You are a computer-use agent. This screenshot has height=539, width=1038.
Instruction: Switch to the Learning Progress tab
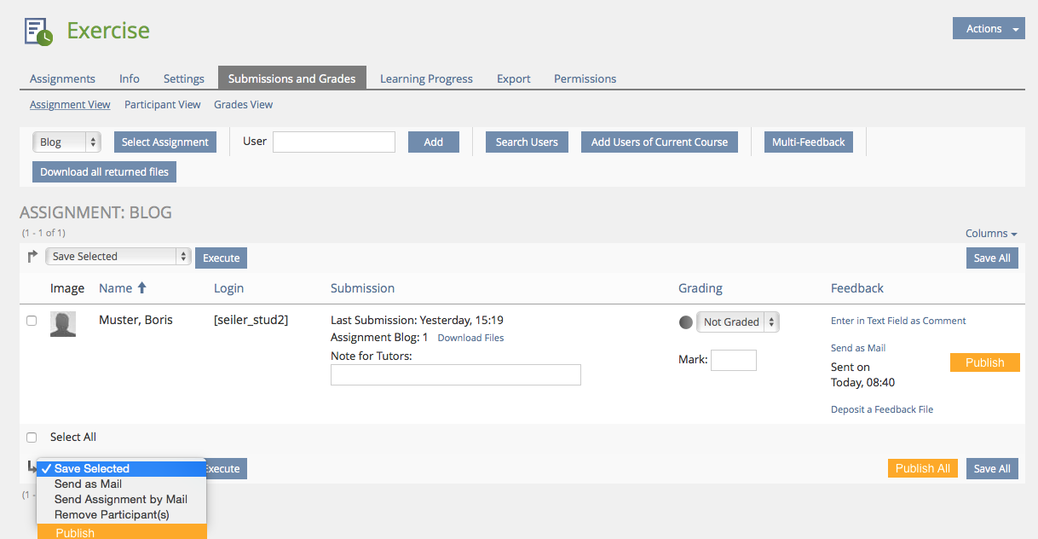[426, 78]
